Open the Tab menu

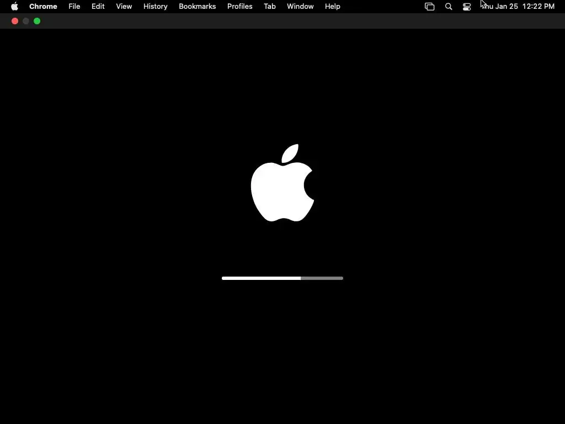coord(269,7)
